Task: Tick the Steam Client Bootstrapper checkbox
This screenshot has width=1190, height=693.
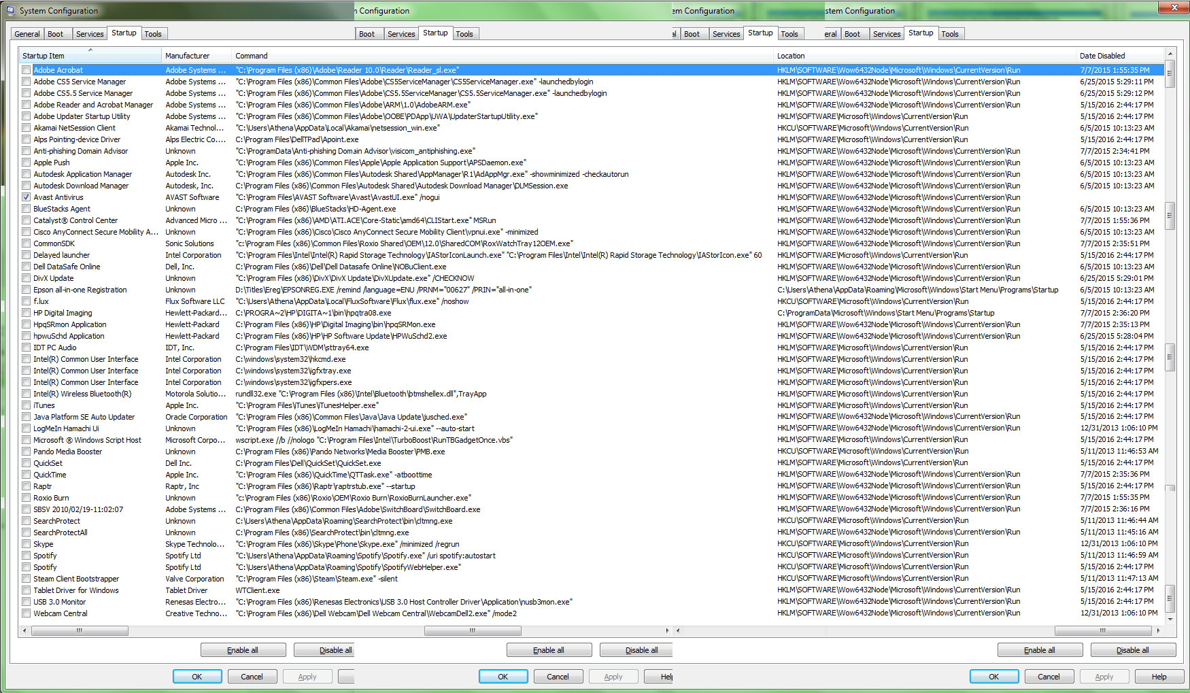Action: (27, 579)
